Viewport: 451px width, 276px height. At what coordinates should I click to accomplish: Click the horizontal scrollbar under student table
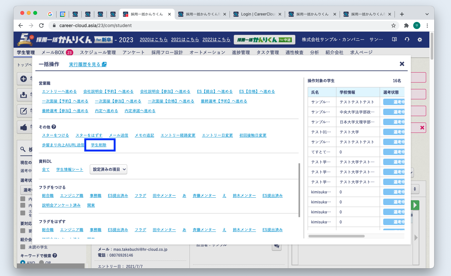336,236
